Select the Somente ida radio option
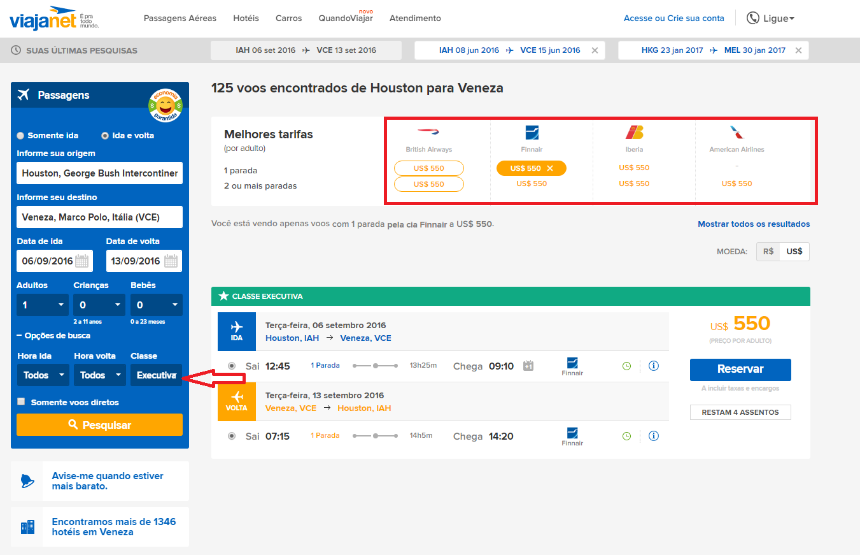 pyautogui.click(x=21, y=136)
